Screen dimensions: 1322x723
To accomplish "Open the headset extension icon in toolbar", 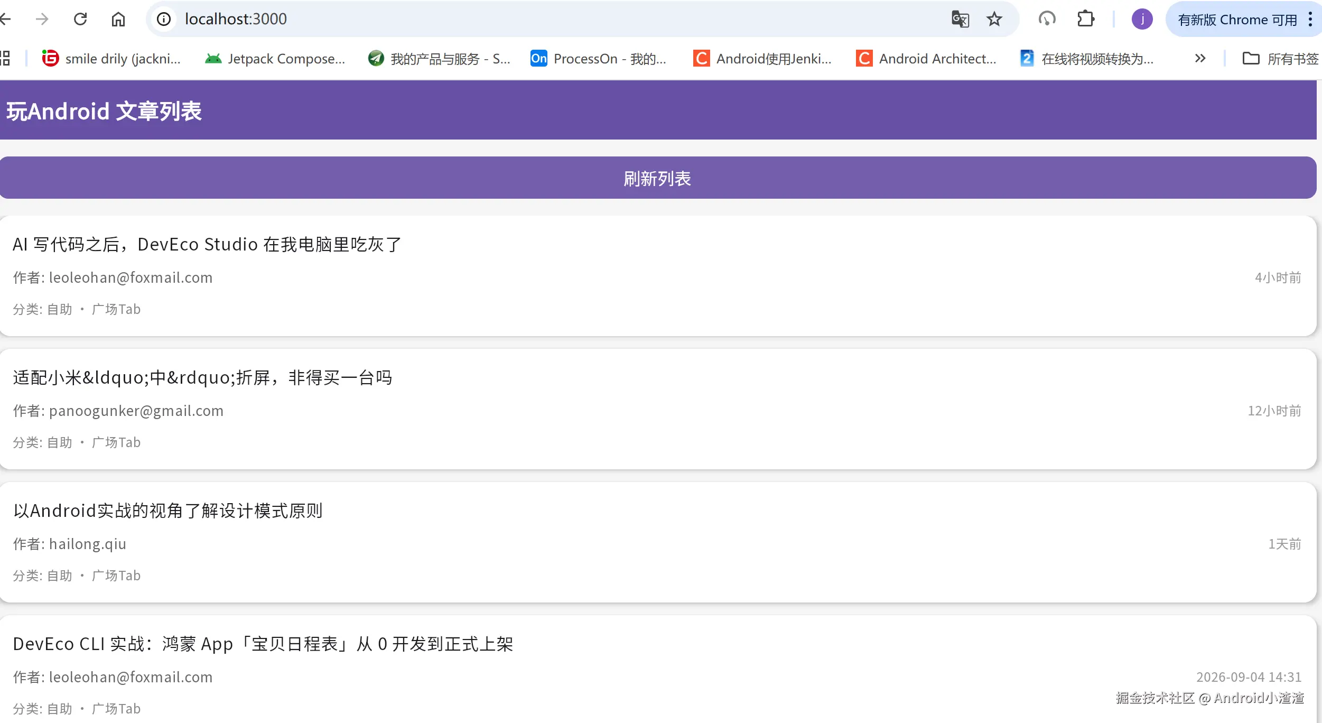I will pos(1047,20).
